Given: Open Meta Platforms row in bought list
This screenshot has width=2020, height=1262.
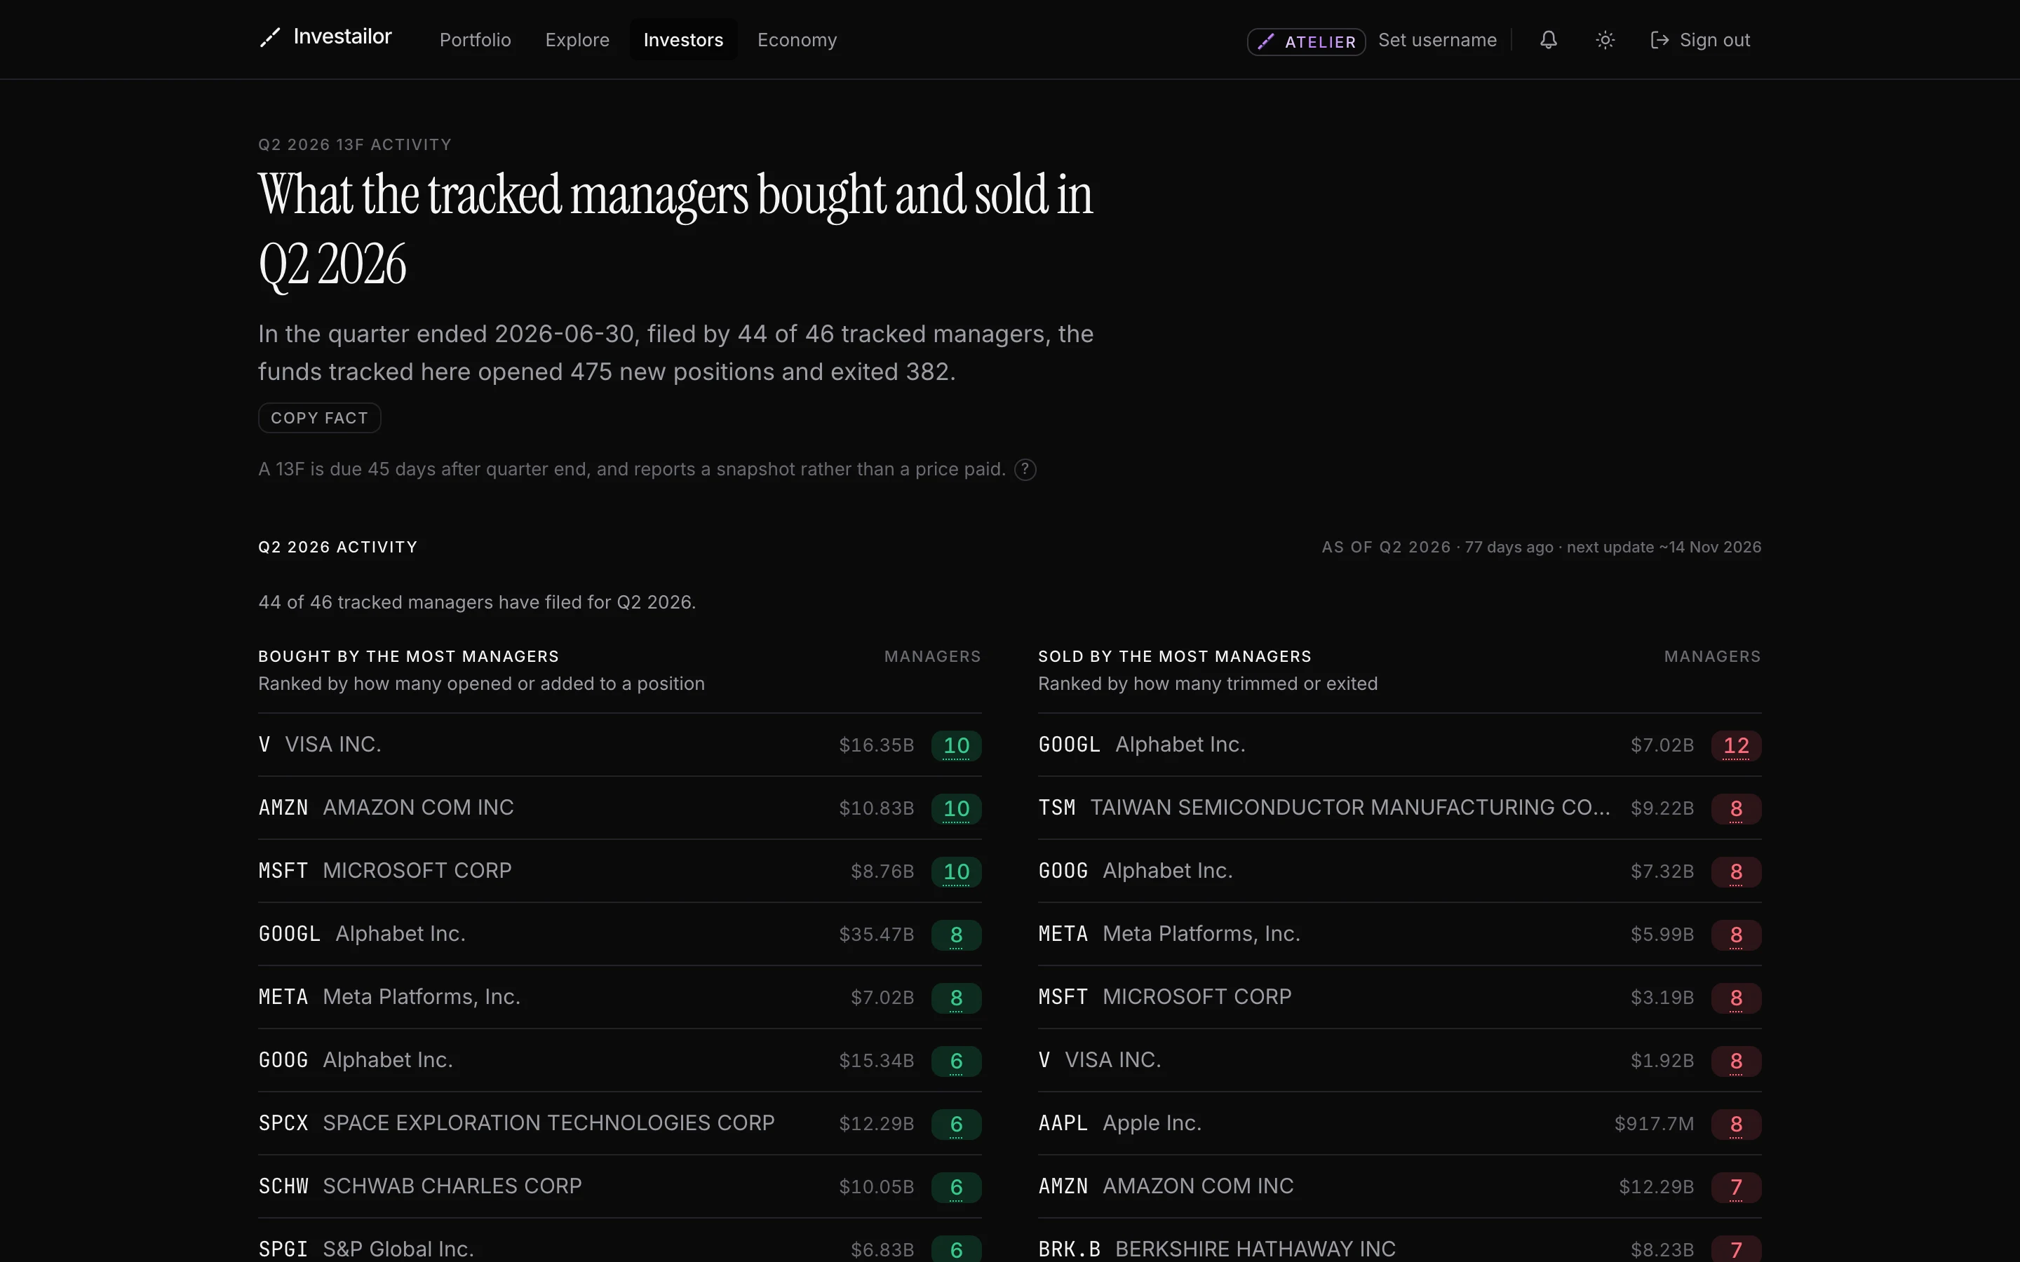Looking at the screenshot, I should coord(619,998).
